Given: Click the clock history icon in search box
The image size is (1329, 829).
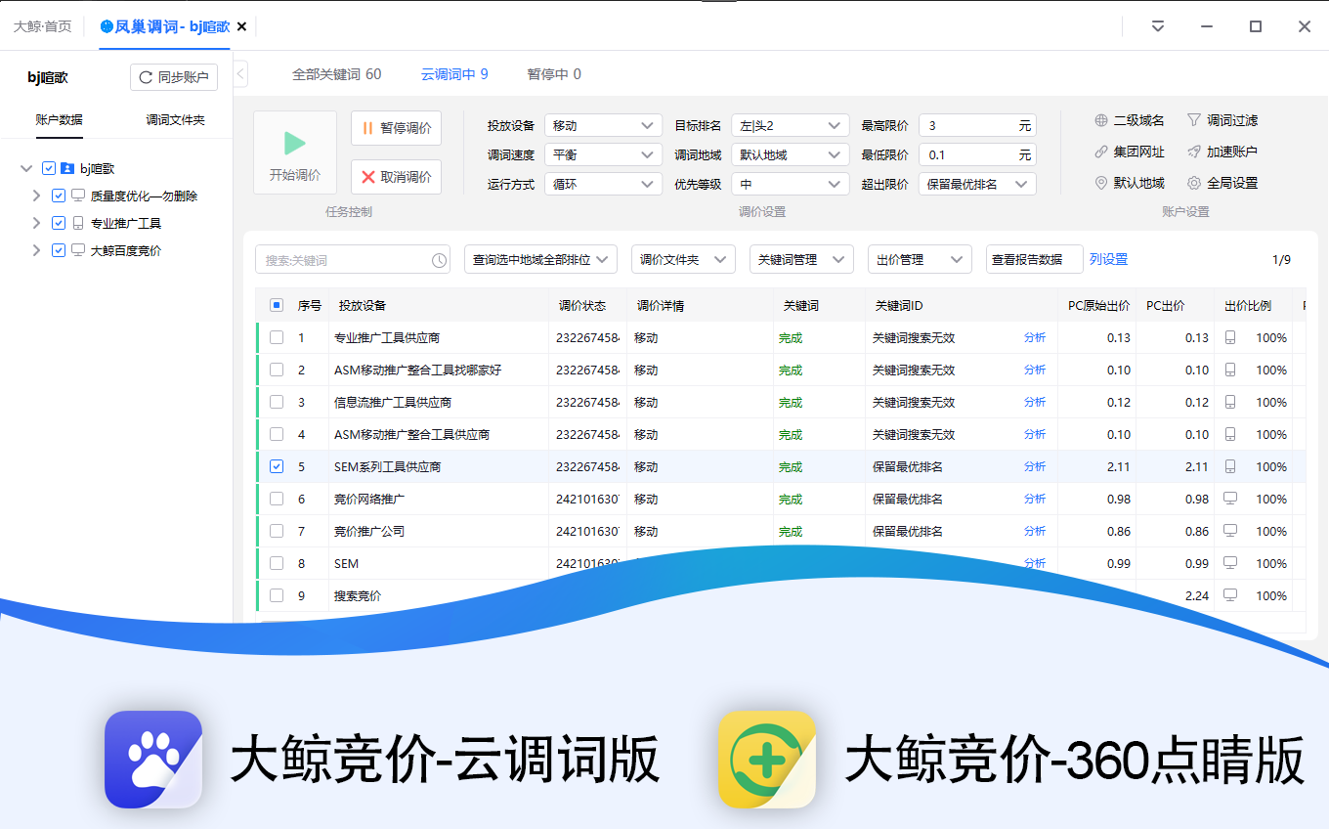Looking at the screenshot, I should [x=439, y=260].
